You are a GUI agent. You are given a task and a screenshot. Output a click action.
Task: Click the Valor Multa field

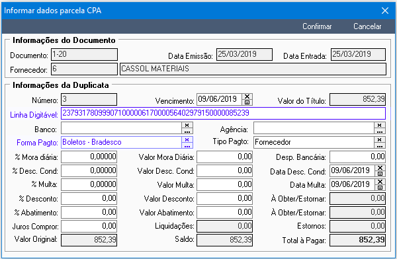click(x=224, y=184)
